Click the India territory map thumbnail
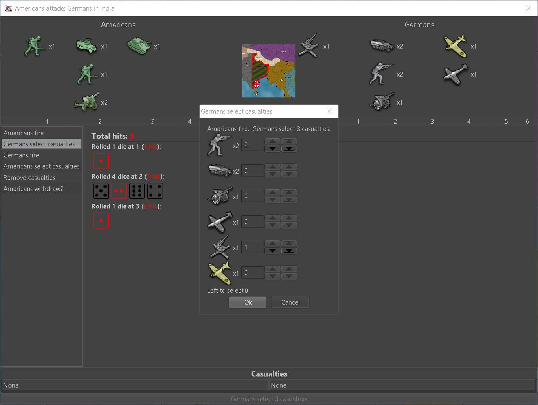Viewport: 538px width, 405px height. (x=269, y=71)
